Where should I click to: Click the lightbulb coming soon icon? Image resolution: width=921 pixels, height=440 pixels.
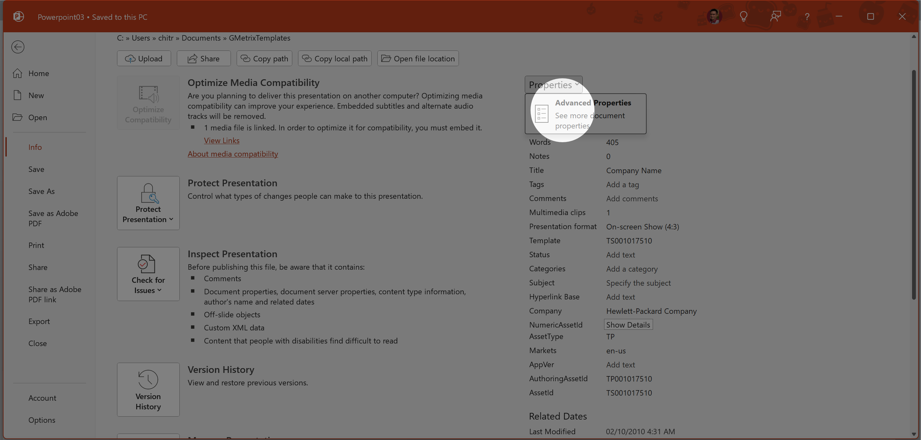coord(743,16)
